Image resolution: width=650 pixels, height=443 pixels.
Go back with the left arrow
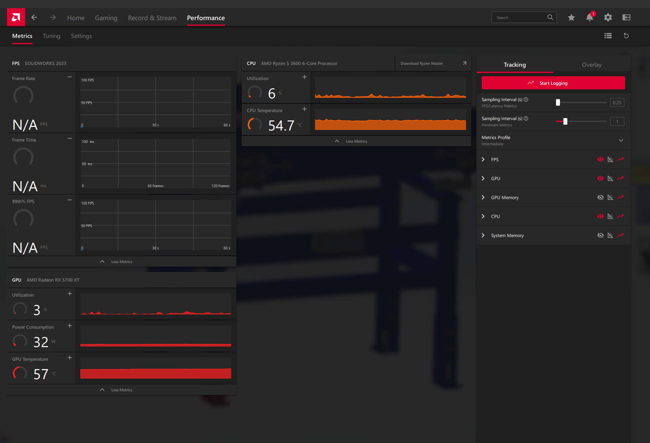[34, 17]
